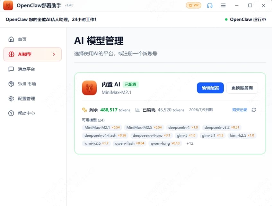Open 消息平台 in the sidebar
Viewport: 272px width, 206px height.
click(x=32, y=69)
